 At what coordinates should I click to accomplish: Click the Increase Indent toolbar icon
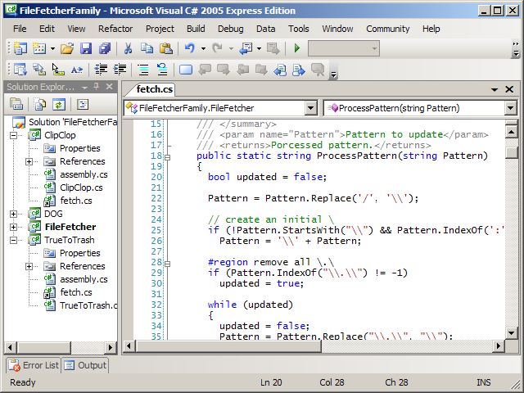pos(120,70)
